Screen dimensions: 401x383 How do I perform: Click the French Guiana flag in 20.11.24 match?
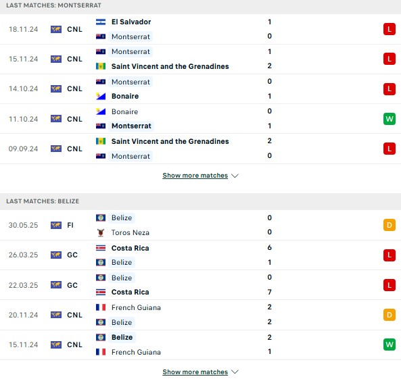pos(101,307)
